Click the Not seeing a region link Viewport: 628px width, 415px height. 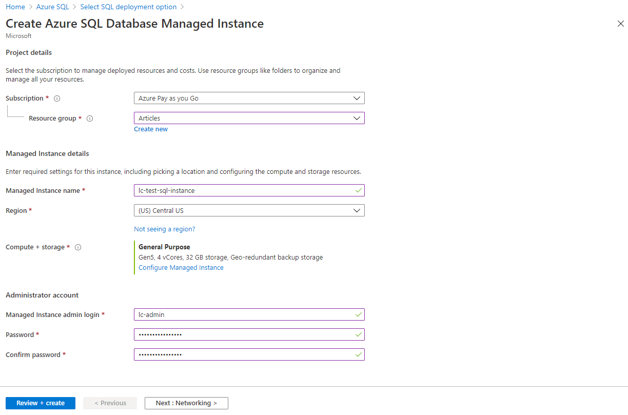164,229
